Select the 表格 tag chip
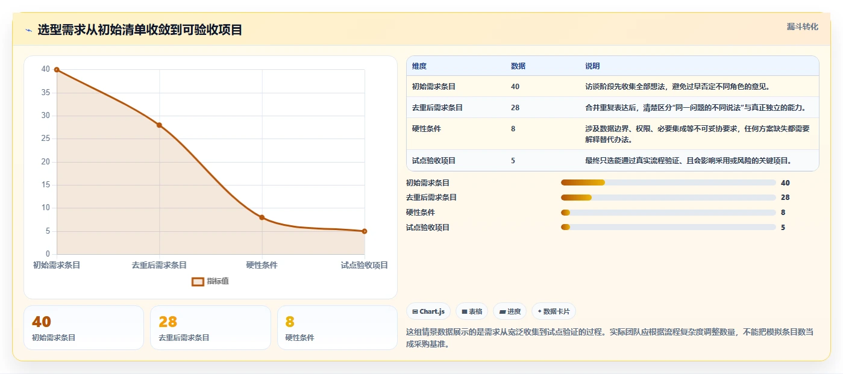The height and width of the screenshot is (374, 843). 472,311
